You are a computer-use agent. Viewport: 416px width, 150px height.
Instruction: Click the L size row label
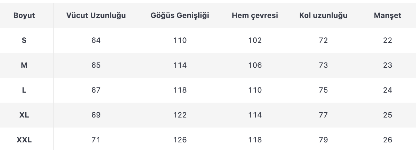click(x=24, y=90)
